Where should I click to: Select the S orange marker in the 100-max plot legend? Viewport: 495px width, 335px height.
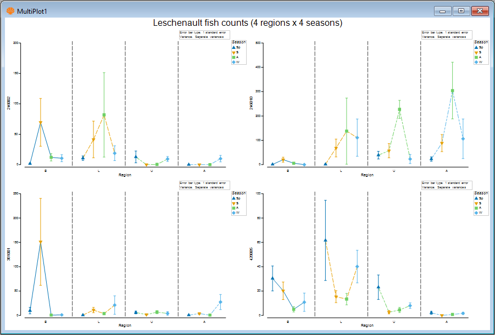pos(476,203)
